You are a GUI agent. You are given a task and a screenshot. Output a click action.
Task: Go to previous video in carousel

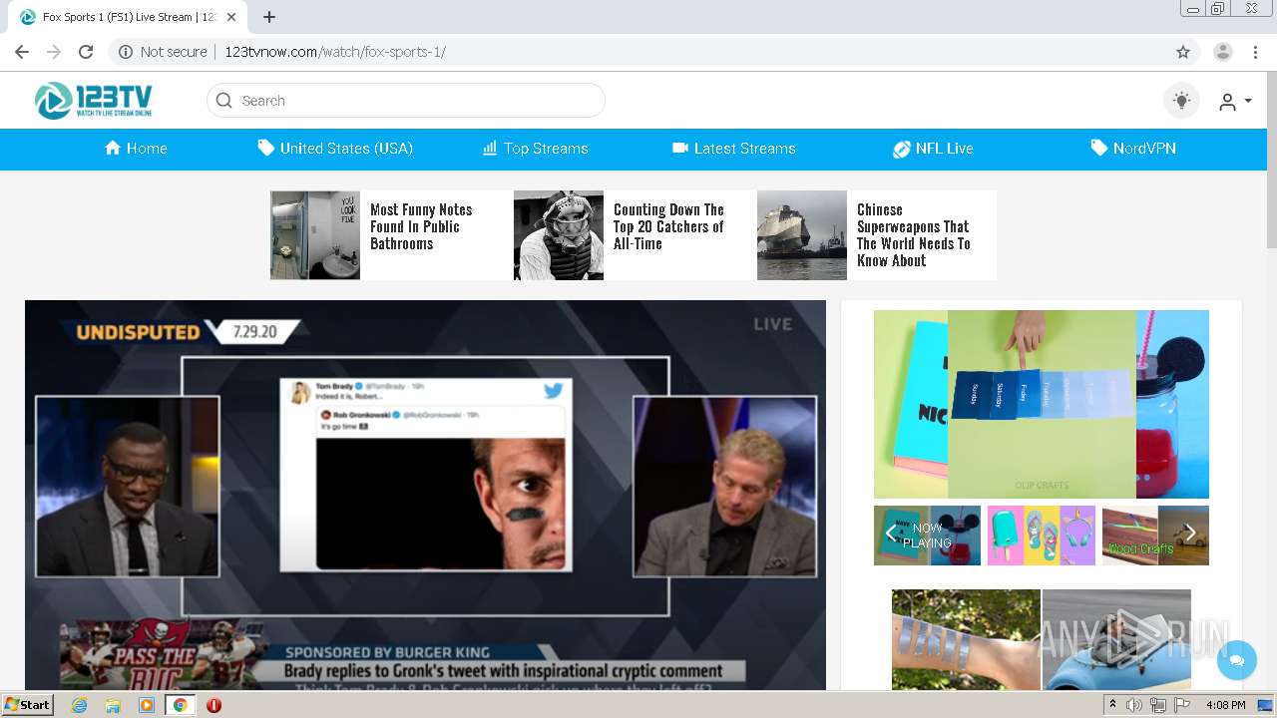tap(891, 535)
